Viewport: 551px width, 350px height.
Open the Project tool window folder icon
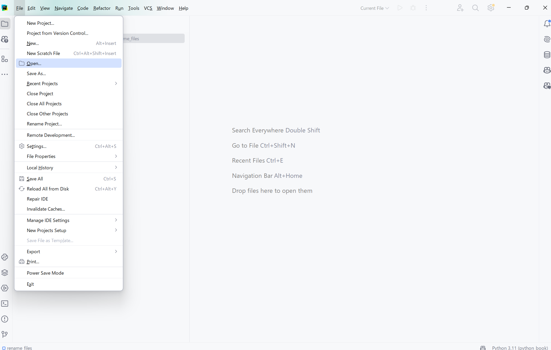click(x=5, y=24)
